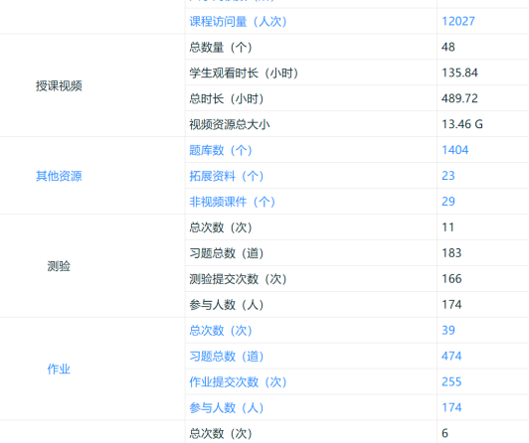
Task: Click the 课程访问量（人次）link
Action: 239,22
